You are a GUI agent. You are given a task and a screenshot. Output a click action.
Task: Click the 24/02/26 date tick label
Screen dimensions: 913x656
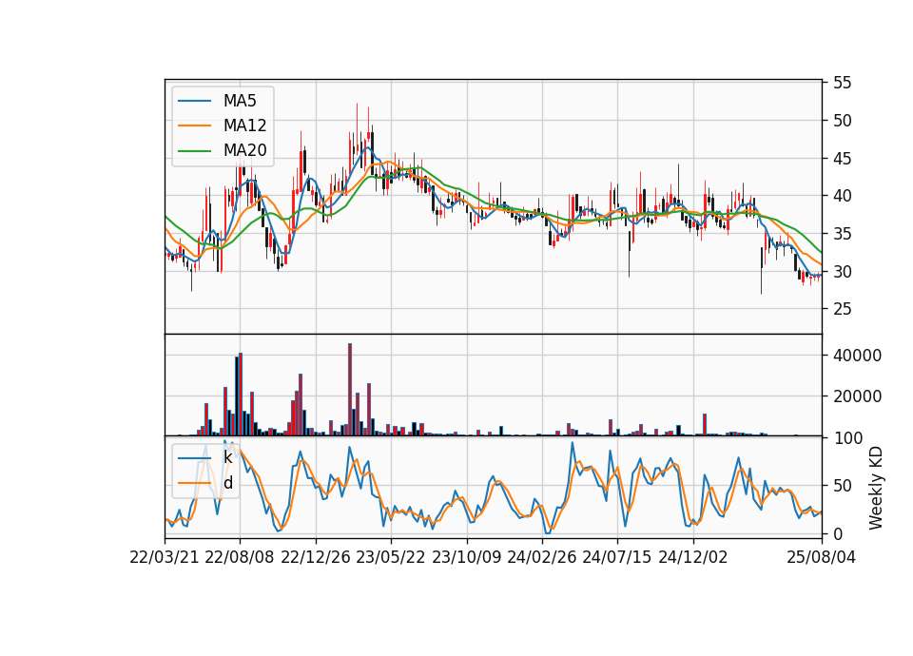coord(541,557)
